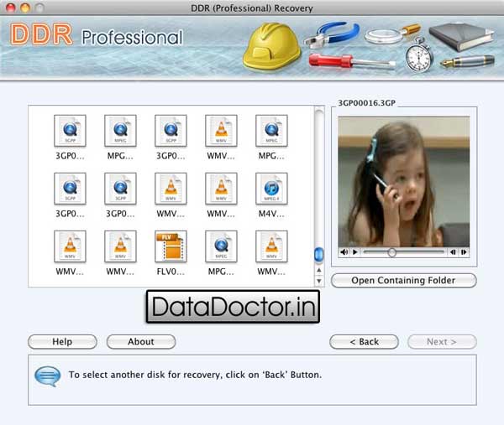
Task: Select the MPG file in the bottom row
Action: pyautogui.click(x=221, y=246)
